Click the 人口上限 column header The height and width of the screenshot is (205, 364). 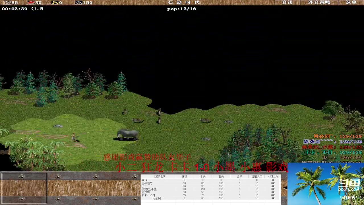(273, 177)
